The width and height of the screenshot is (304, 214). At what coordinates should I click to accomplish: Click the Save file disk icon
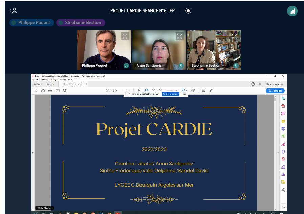(36, 91)
